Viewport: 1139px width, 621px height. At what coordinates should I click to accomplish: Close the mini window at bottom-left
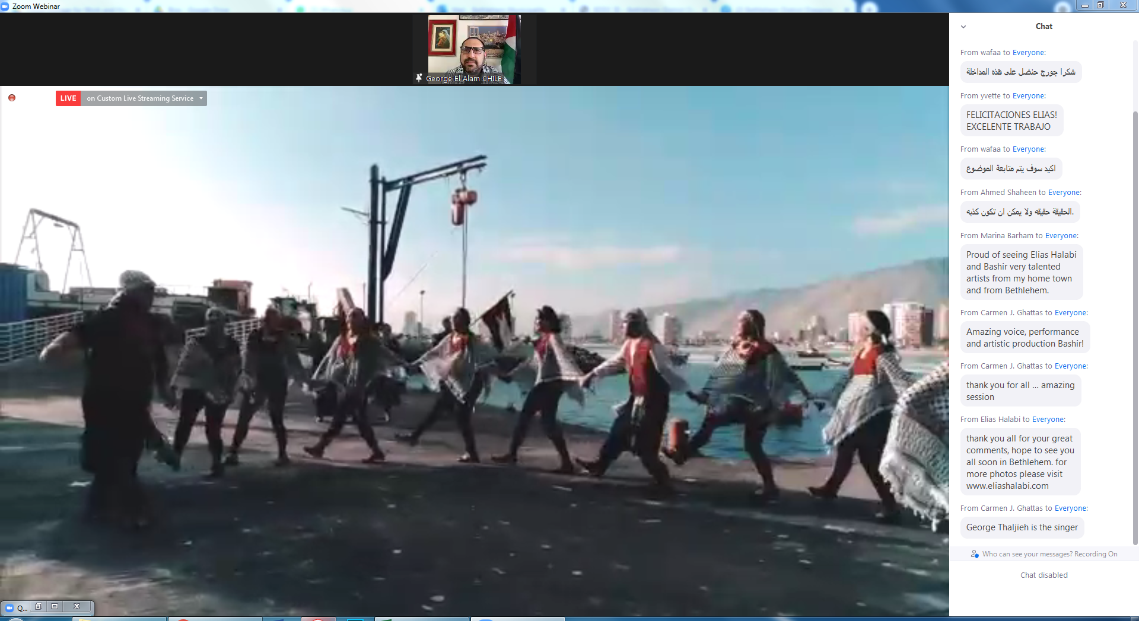coord(77,606)
